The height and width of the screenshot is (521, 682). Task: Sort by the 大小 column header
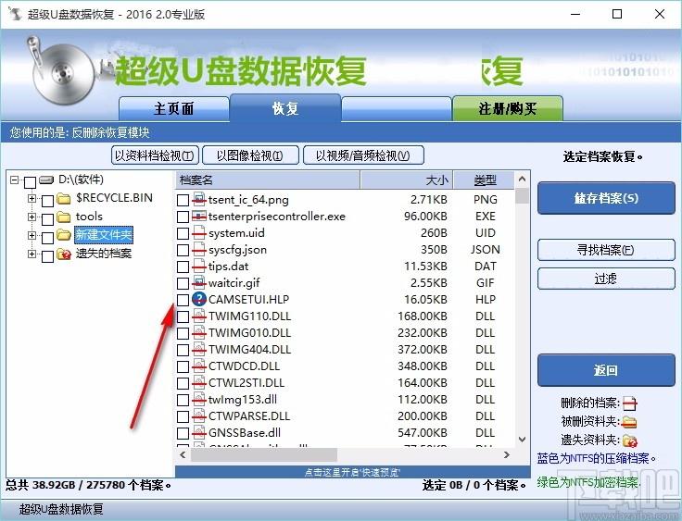407,180
